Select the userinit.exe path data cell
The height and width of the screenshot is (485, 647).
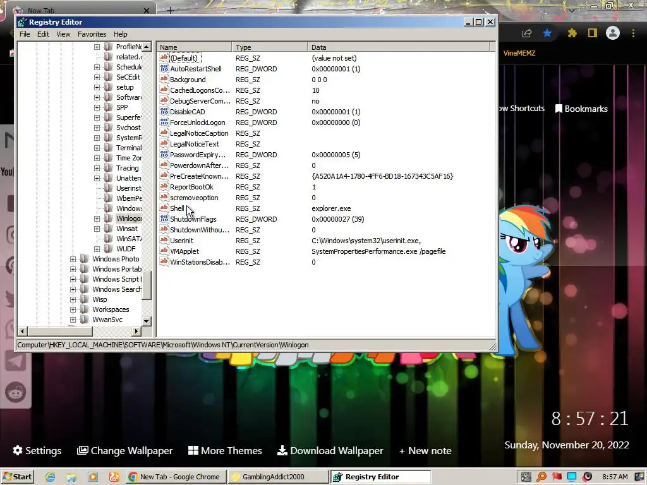click(366, 241)
